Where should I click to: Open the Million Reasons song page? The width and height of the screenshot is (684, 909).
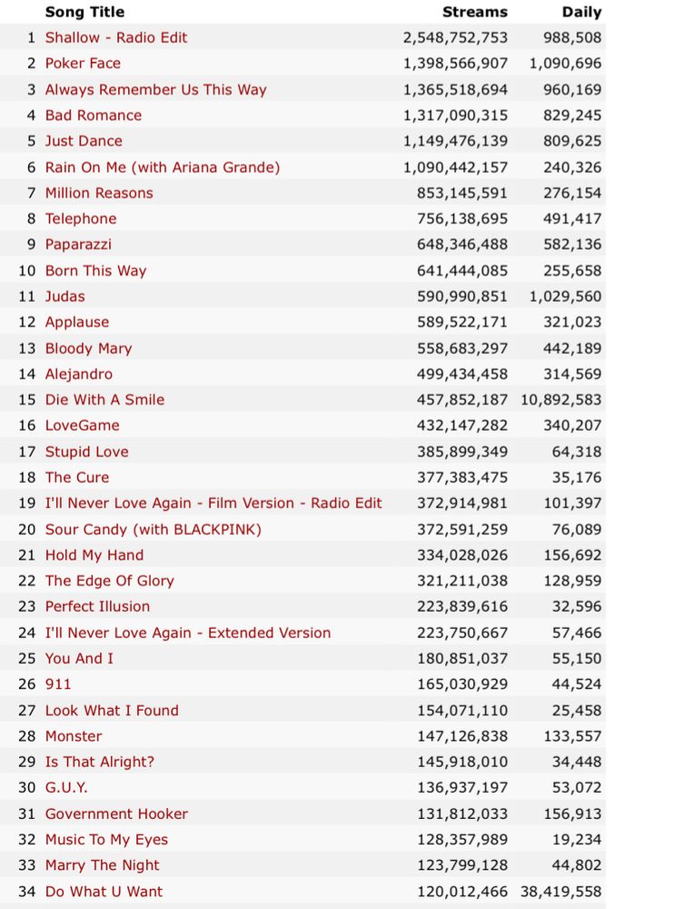click(99, 193)
